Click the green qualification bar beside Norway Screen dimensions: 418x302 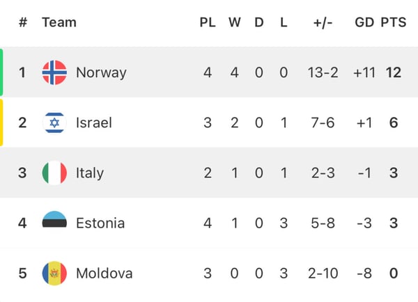(x=2, y=72)
